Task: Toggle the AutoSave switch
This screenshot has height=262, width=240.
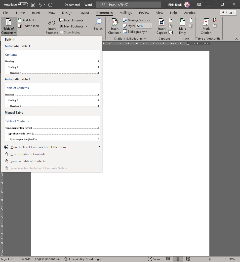Action: (23, 5)
